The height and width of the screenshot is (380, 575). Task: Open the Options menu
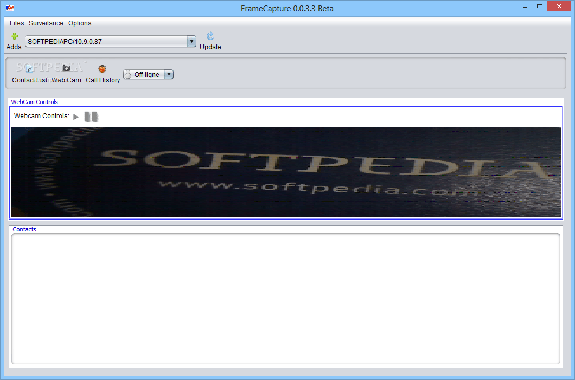coord(80,23)
